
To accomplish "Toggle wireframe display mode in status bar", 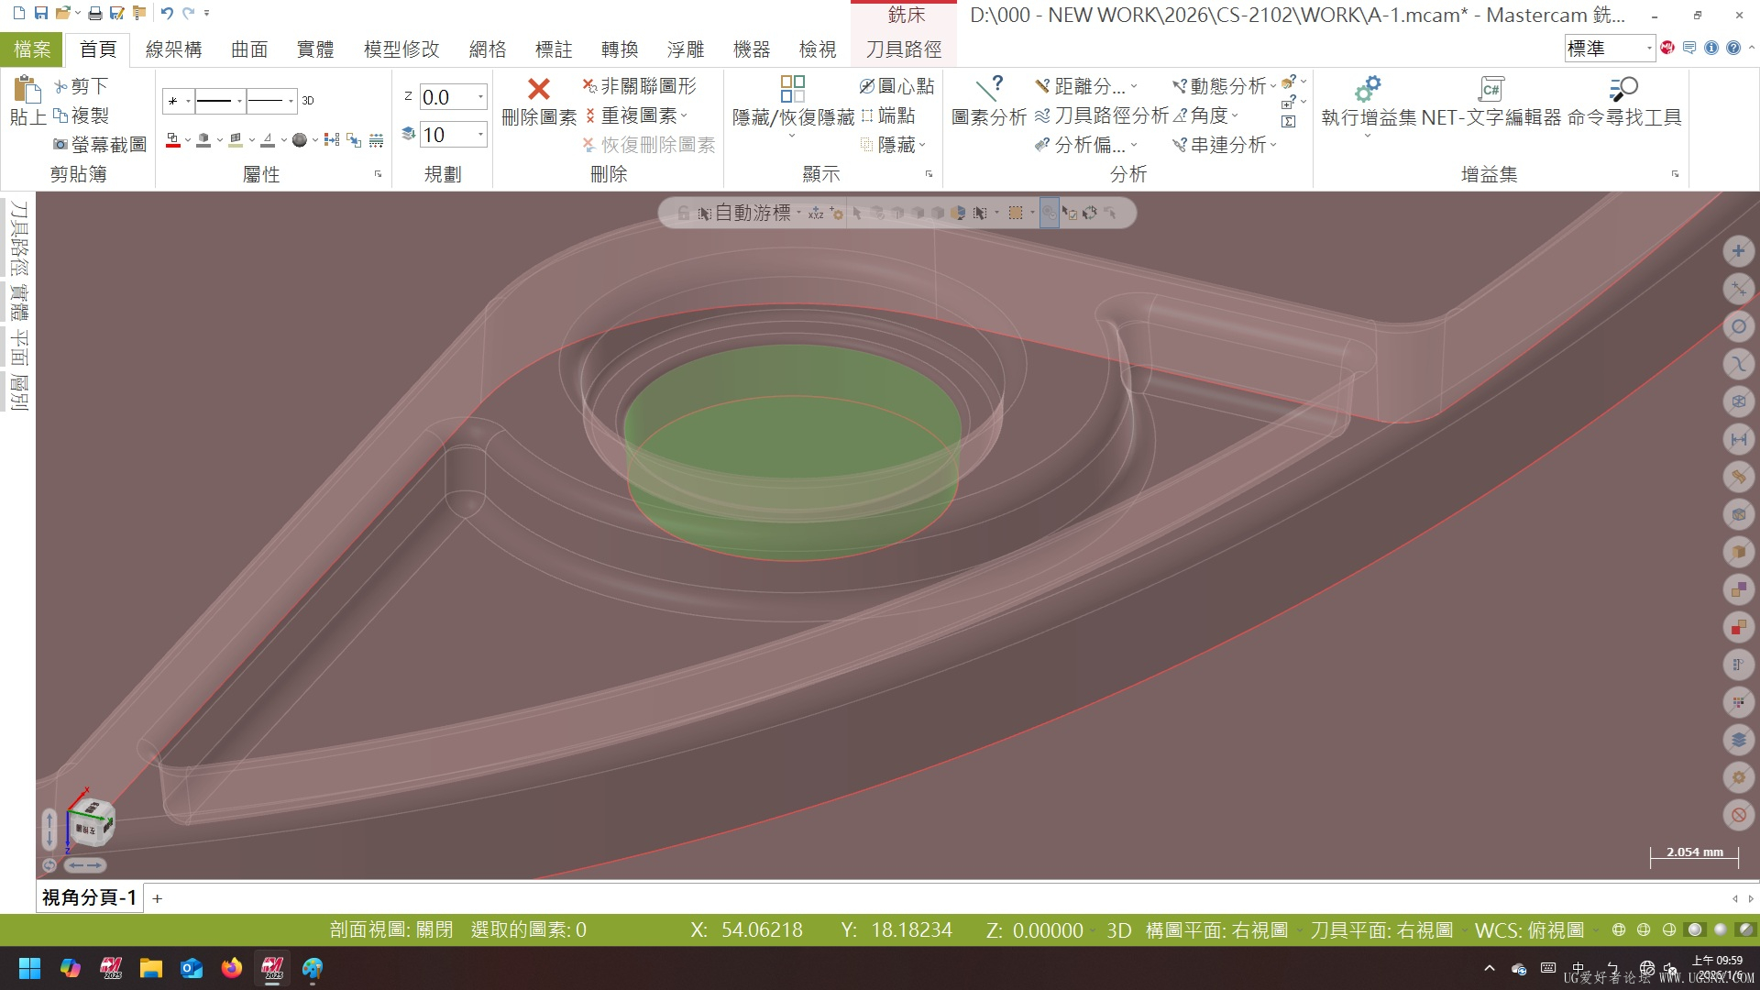I will (1620, 929).
